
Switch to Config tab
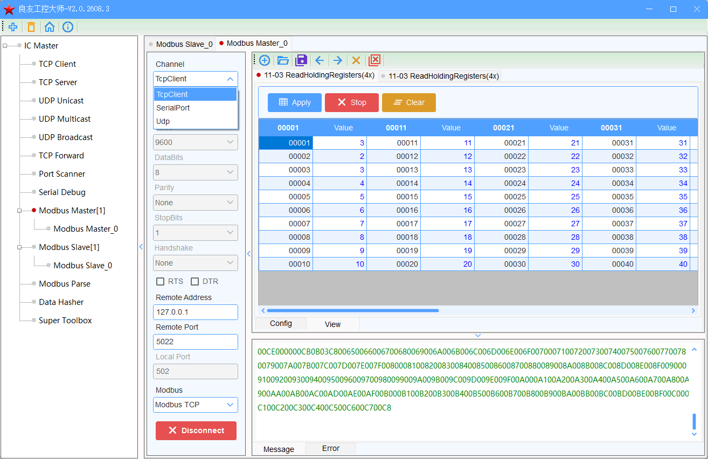tap(281, 323)
